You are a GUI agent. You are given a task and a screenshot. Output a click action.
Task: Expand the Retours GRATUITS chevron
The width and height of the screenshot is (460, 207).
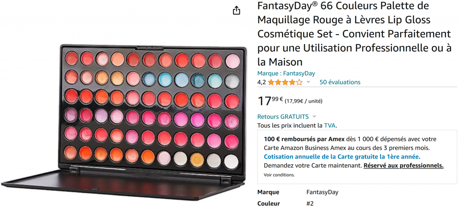pos(314,117)
